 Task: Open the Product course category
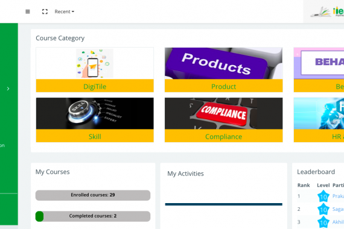pos(223,87)
